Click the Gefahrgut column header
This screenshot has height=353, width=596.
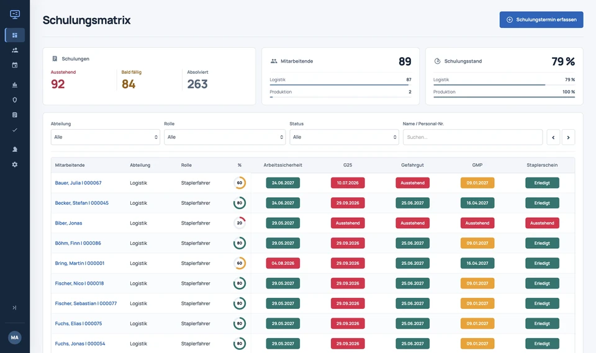[412, 165]
